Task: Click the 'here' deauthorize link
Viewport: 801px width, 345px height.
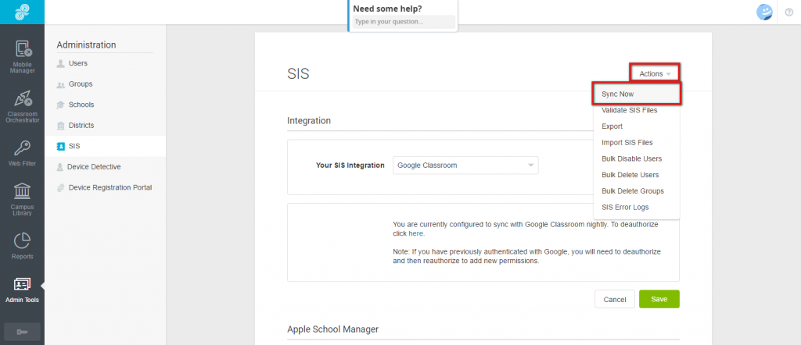Action: click(416, 233)
